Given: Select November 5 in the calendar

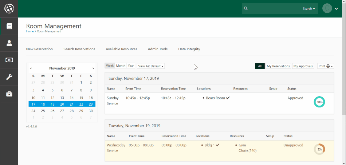Looking at the screenshot, I should click(x=52, y=90).
